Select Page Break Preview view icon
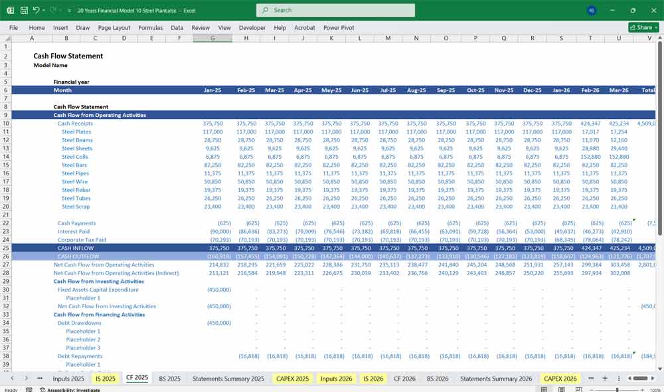 pos(578,388)
